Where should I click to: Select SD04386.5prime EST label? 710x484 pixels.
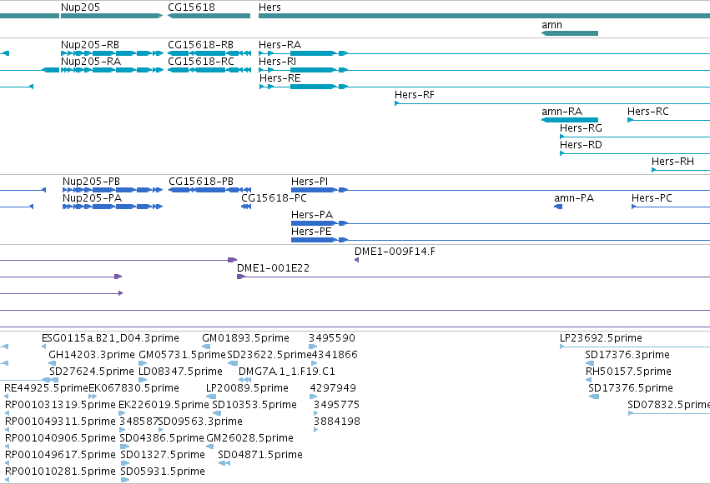[x=162, y=438]
